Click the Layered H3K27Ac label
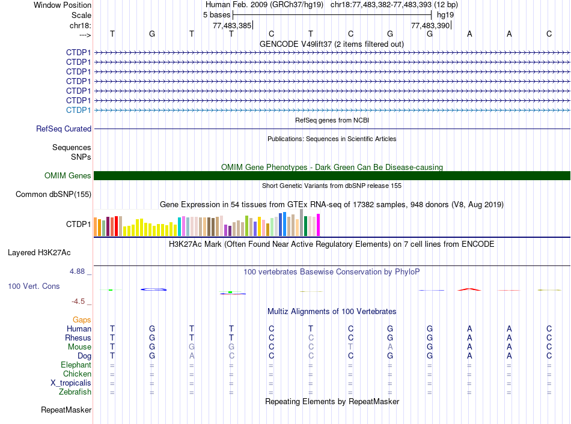571x424 pixels. click(39, 253)
